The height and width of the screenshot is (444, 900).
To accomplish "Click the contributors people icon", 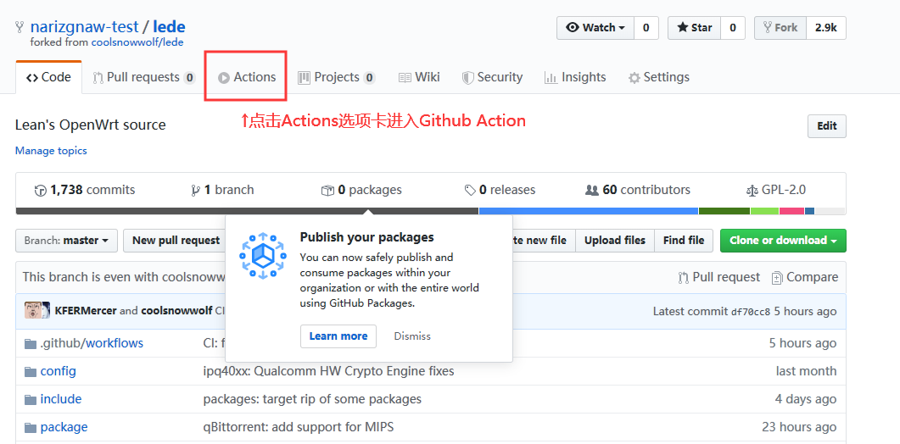I will pyautogui.click(x=592, y=191).
